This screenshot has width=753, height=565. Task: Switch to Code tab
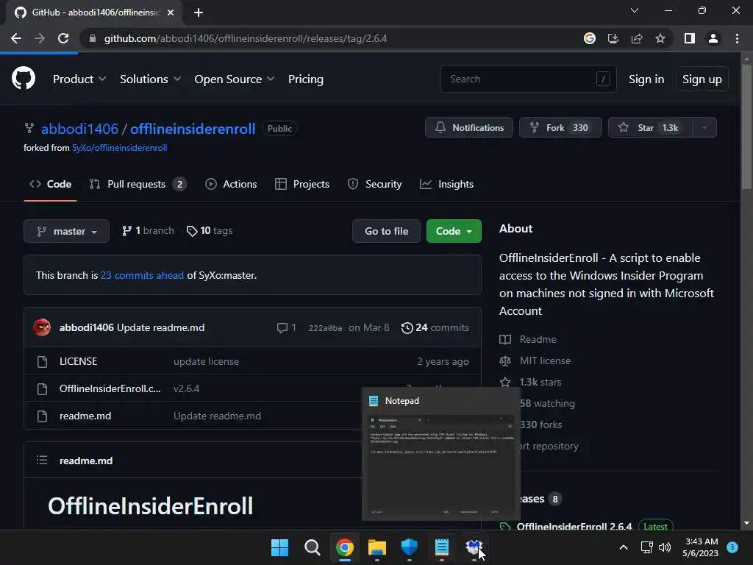(x=51, y=184)
